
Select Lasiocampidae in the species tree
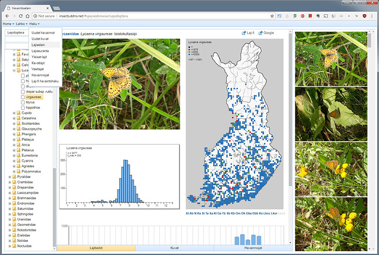[x=28, y=193]
